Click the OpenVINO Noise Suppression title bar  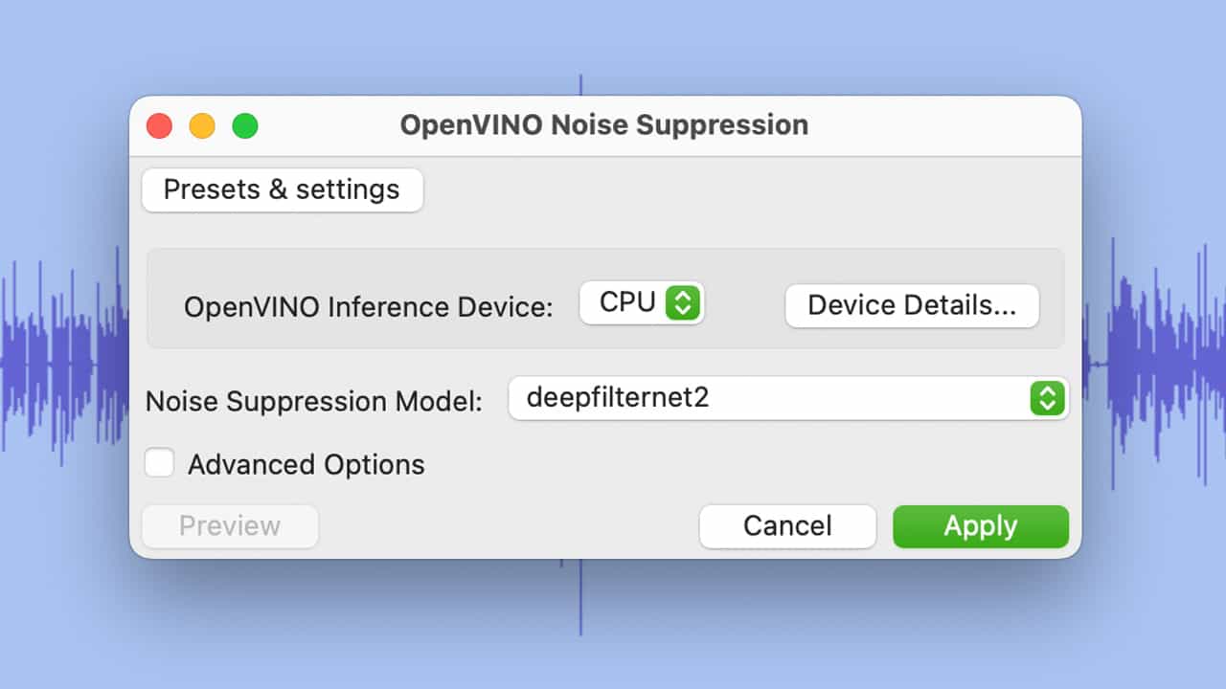point(603,125)
